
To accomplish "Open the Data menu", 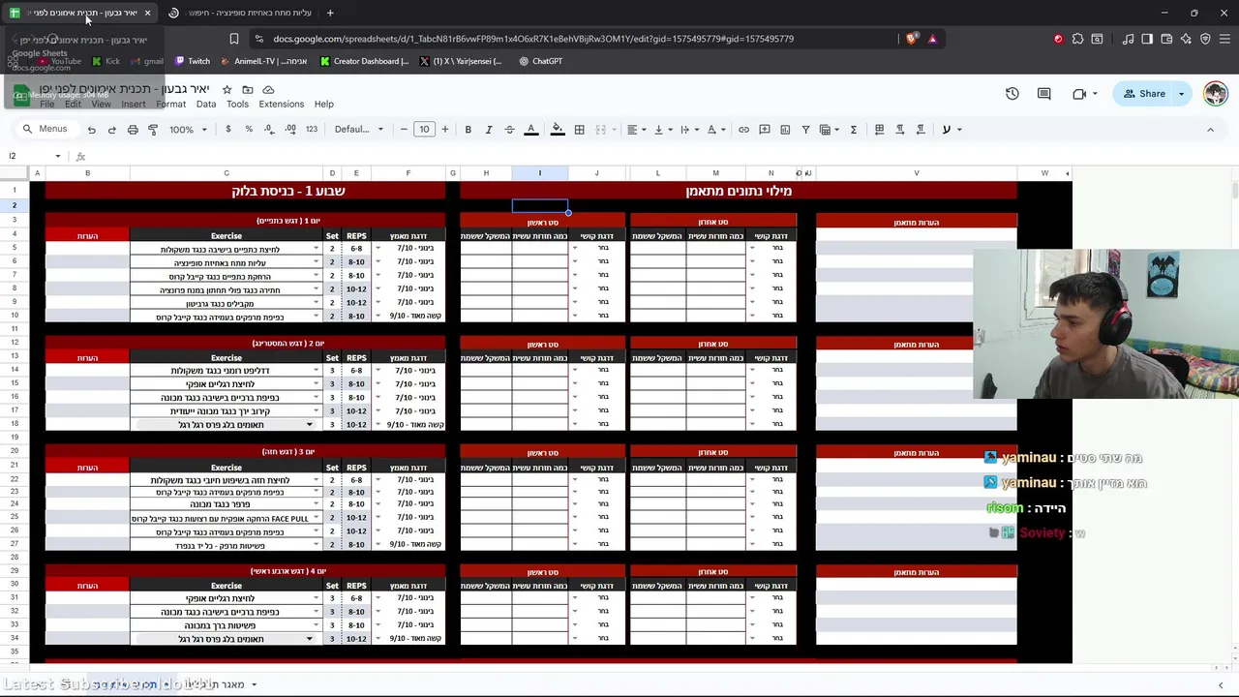I will tap(206, 104).
